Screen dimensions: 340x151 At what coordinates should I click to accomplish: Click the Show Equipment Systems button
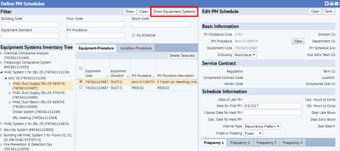pos(174,12)
